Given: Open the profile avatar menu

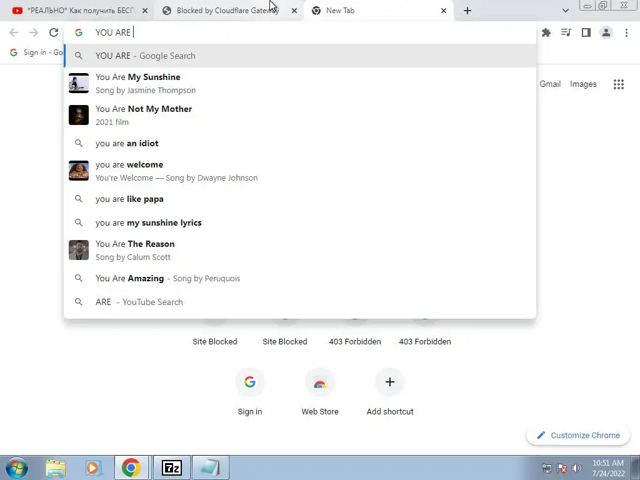Looking at the screenshot, I should click(x=606, y=32).
